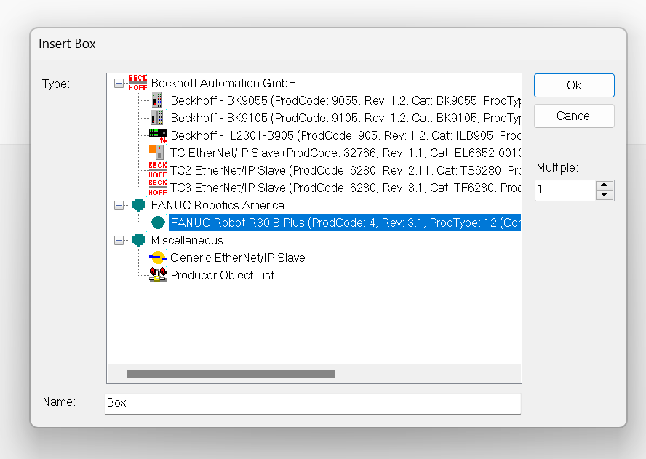The height and width of the screenshot is (459, 646).
Task: Decrease Multiple value with down arrow
Action: 604,194
